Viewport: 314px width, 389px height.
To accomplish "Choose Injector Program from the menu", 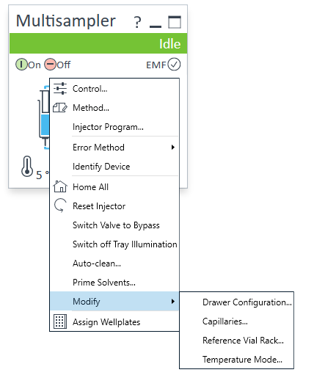I will click(108, 127).
